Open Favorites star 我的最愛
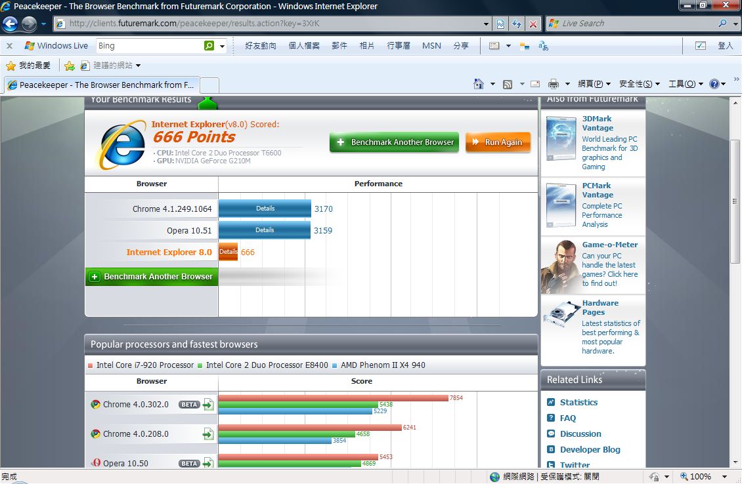This screenshot has height=484, width=742. [x=28, y=65]
